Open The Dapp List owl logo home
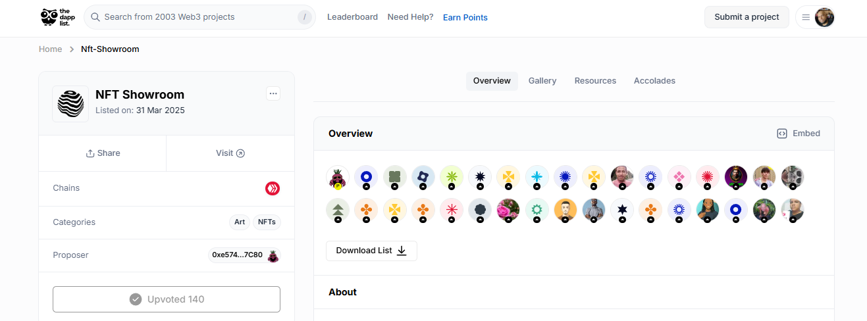 click(58, 17)
